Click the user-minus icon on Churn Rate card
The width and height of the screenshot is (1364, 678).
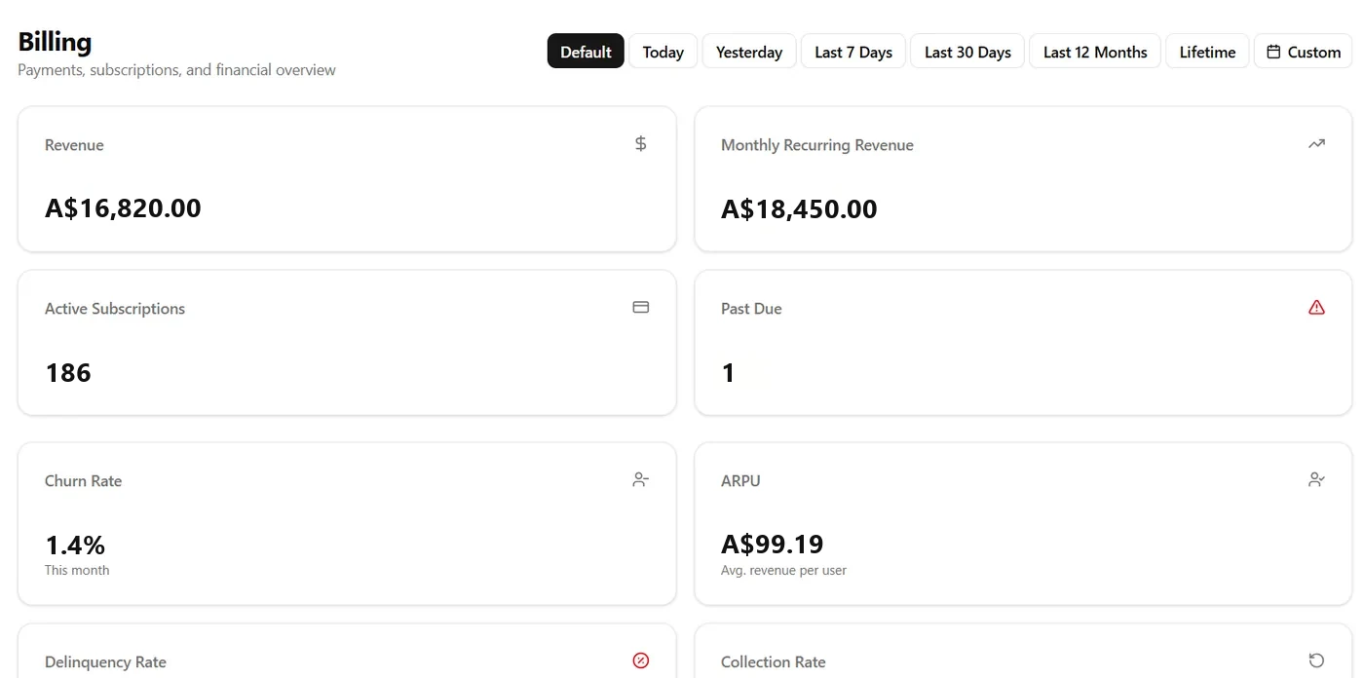640,480
